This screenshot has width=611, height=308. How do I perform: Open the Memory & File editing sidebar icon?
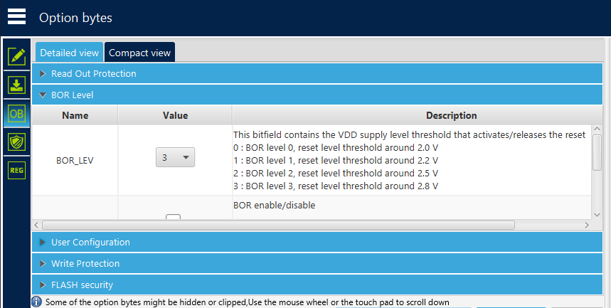(x=17, y=57)
